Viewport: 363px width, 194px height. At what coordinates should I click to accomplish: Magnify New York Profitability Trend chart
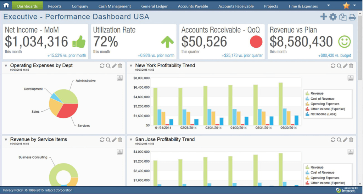(x=339, y=66)
